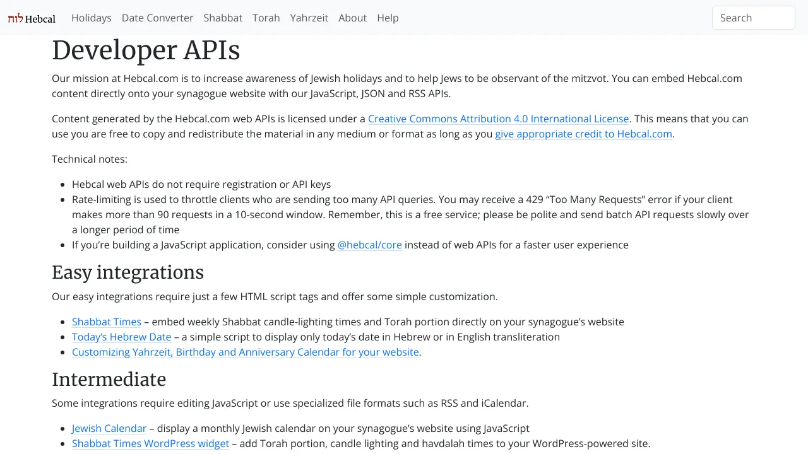Go to the Shabbat nav link
The image size is (808, 454).
click(223, 18)
